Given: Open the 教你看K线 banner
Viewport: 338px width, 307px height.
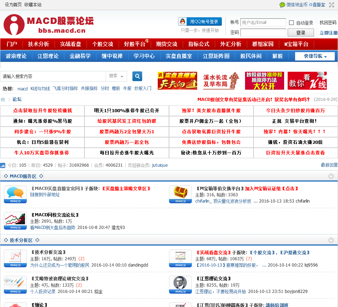Looking at the screenshot, I should [307, 81].
